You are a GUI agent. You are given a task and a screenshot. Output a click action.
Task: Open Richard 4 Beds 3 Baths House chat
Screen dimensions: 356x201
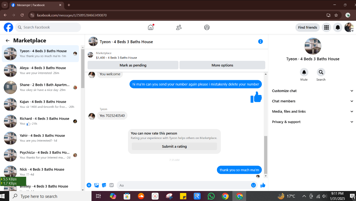[x=40, y=121]
